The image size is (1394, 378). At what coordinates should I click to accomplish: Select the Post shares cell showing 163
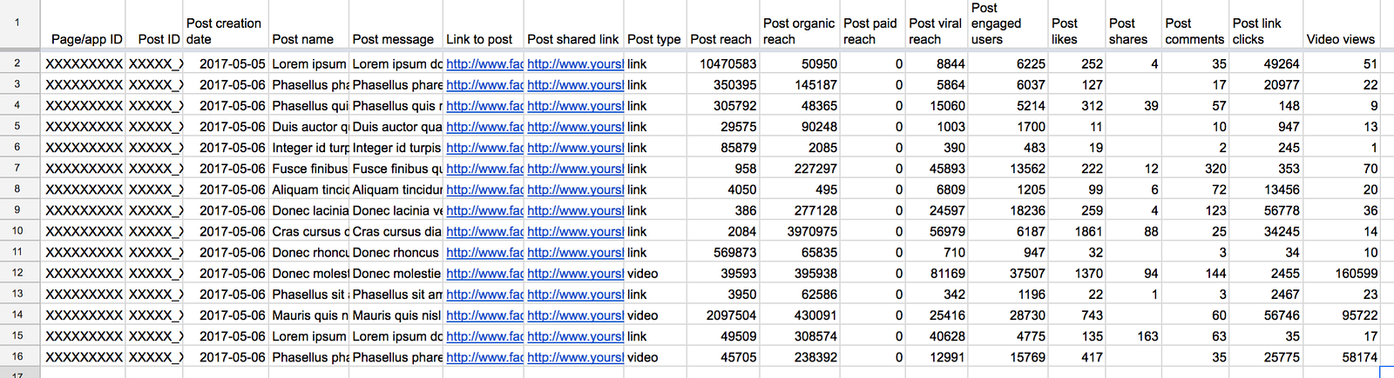point(1141,336)
